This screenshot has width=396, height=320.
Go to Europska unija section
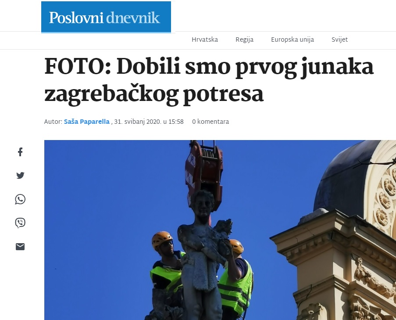click(x=293, y=40)
